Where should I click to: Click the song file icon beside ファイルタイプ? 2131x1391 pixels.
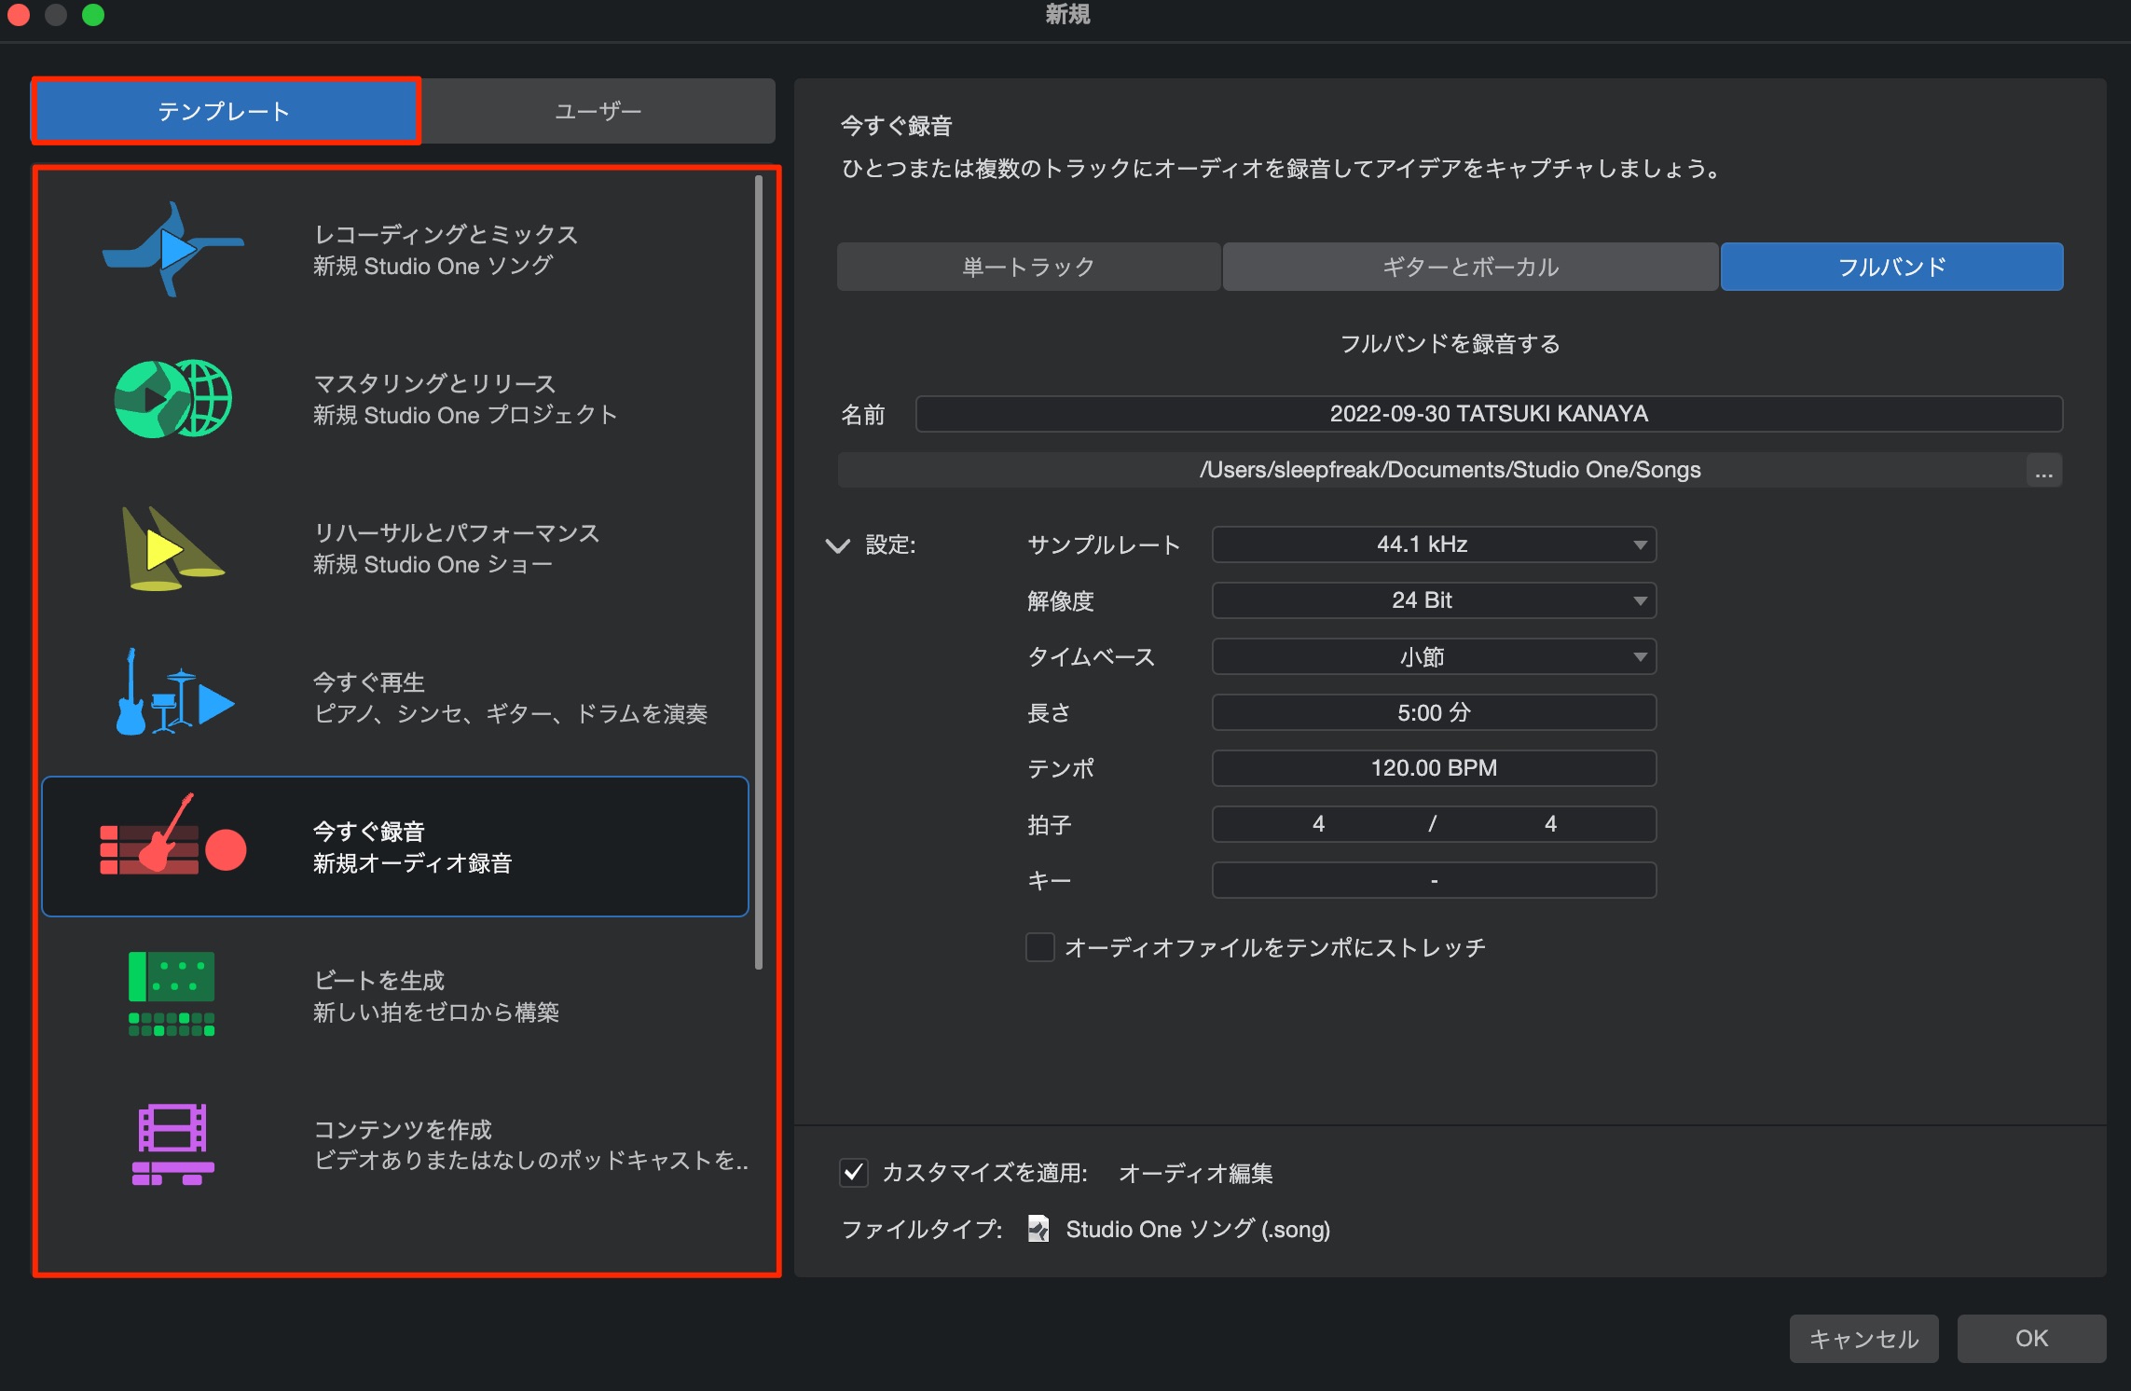(1038, 1229)
